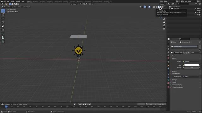Open the Modifiers properties tab
The height and width of the screenshot is (113, 202).
168,69
